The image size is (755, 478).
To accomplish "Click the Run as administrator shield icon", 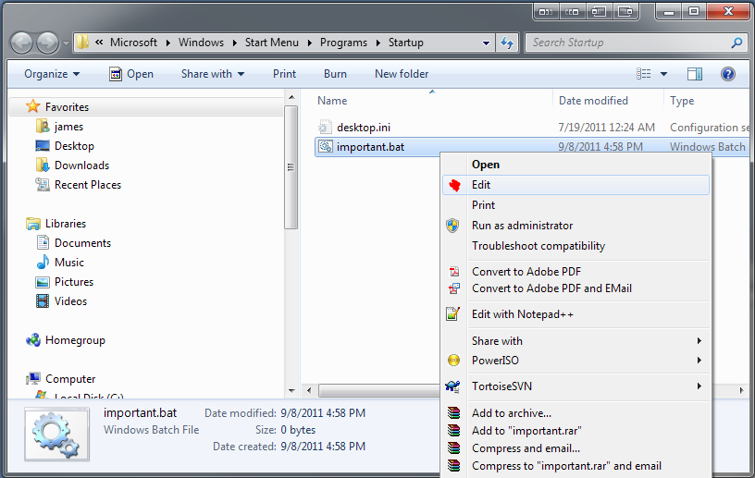I will click(x=452, y=226).
